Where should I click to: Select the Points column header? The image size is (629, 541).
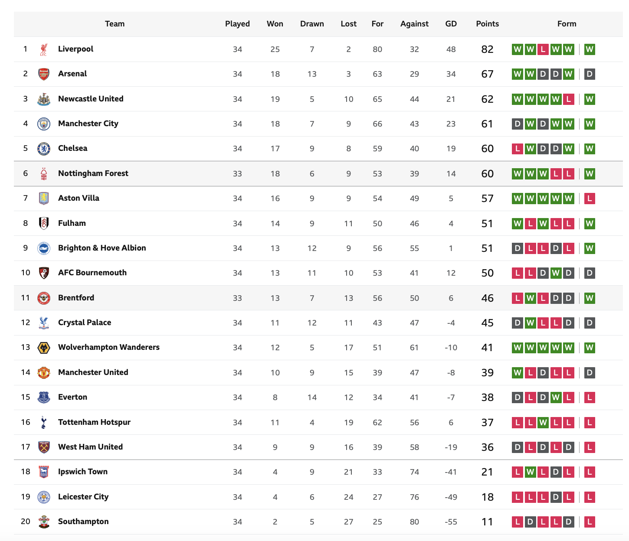pos(487,24)
